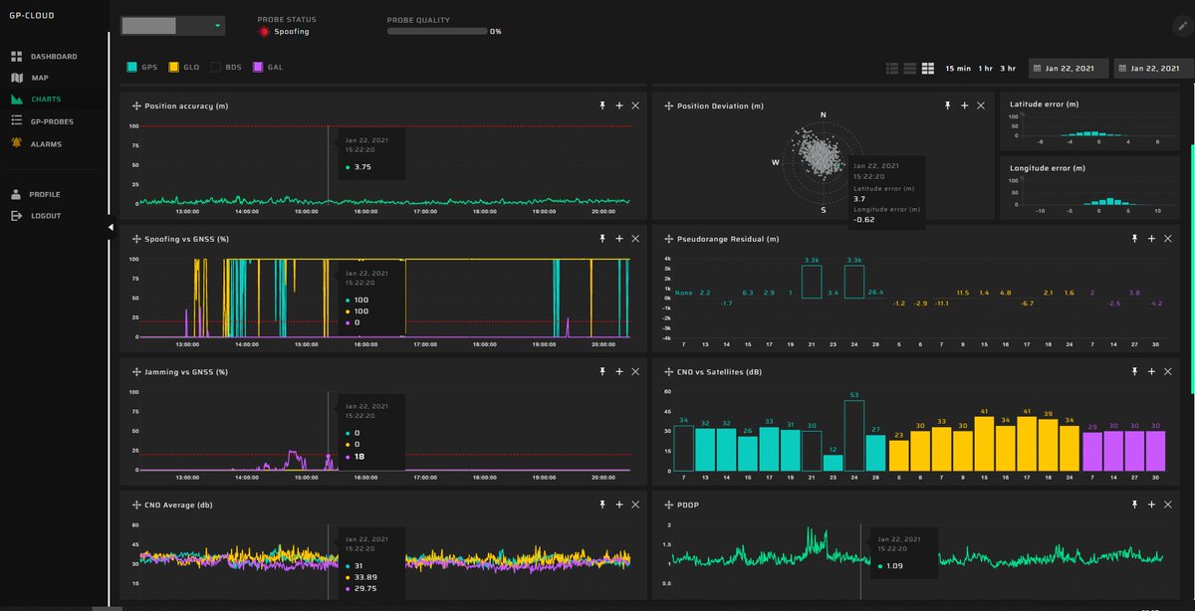Select the three-column grid layout icon

click(927, 68)
